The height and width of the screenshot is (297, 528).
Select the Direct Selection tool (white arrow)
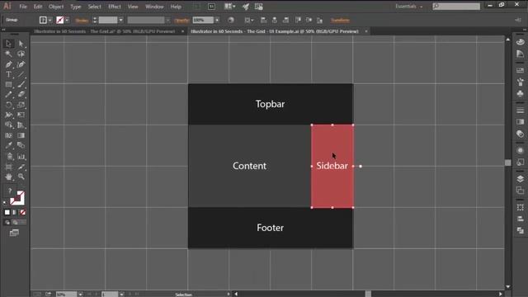tap(21, 44)
